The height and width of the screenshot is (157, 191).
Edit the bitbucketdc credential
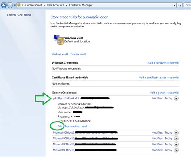[x=60, y=126]
